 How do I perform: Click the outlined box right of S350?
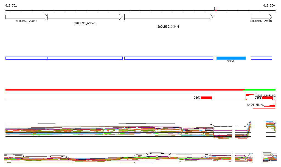262,58
